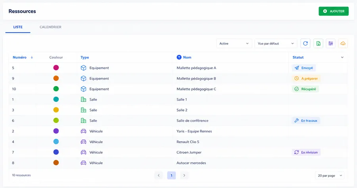357x188 pixels.
Task: Click the Ressources page title
Action: point(22,11)
